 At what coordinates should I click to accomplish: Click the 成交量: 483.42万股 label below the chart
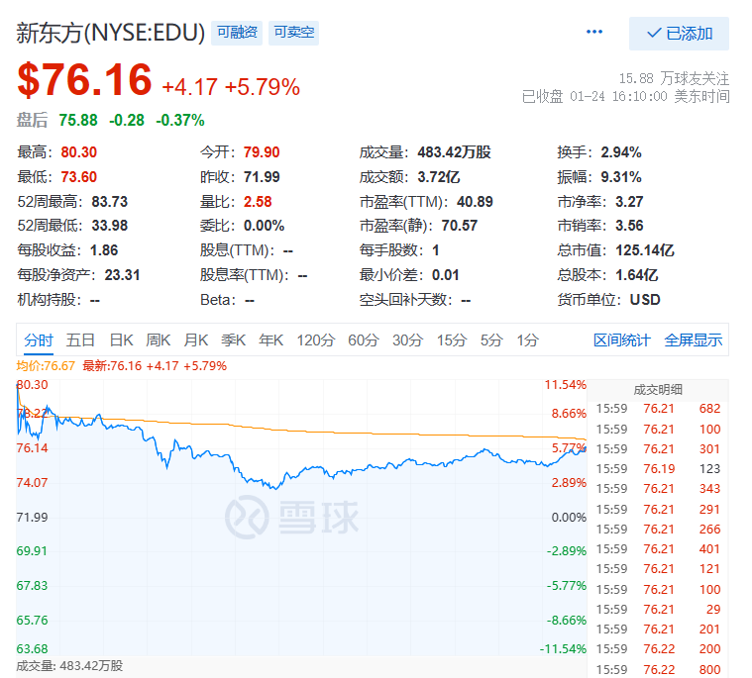click(69, 666)
